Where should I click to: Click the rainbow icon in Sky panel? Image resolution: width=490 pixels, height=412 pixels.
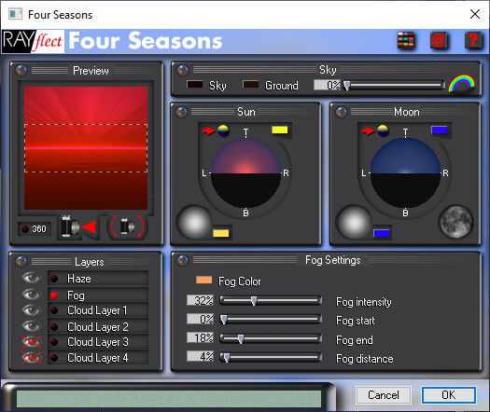[462, 83]
